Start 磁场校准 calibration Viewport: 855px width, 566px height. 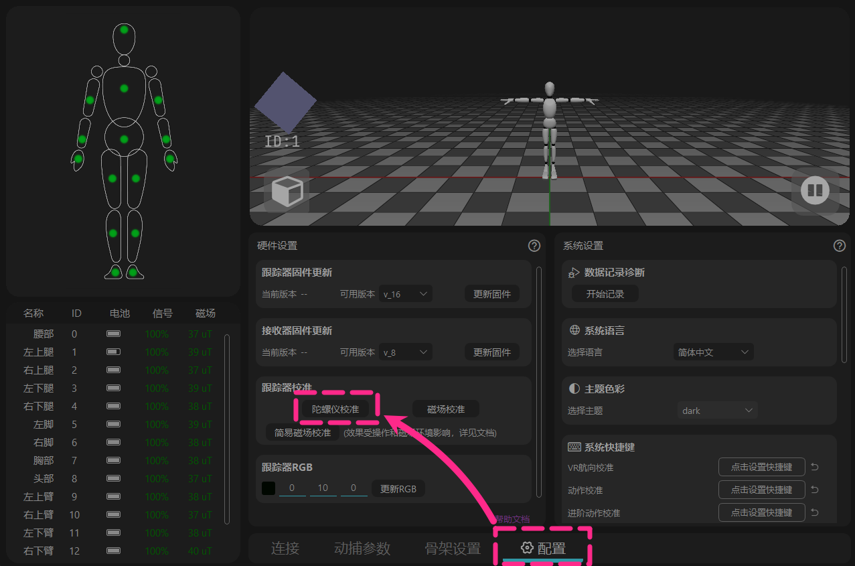[x=446, y=409]
